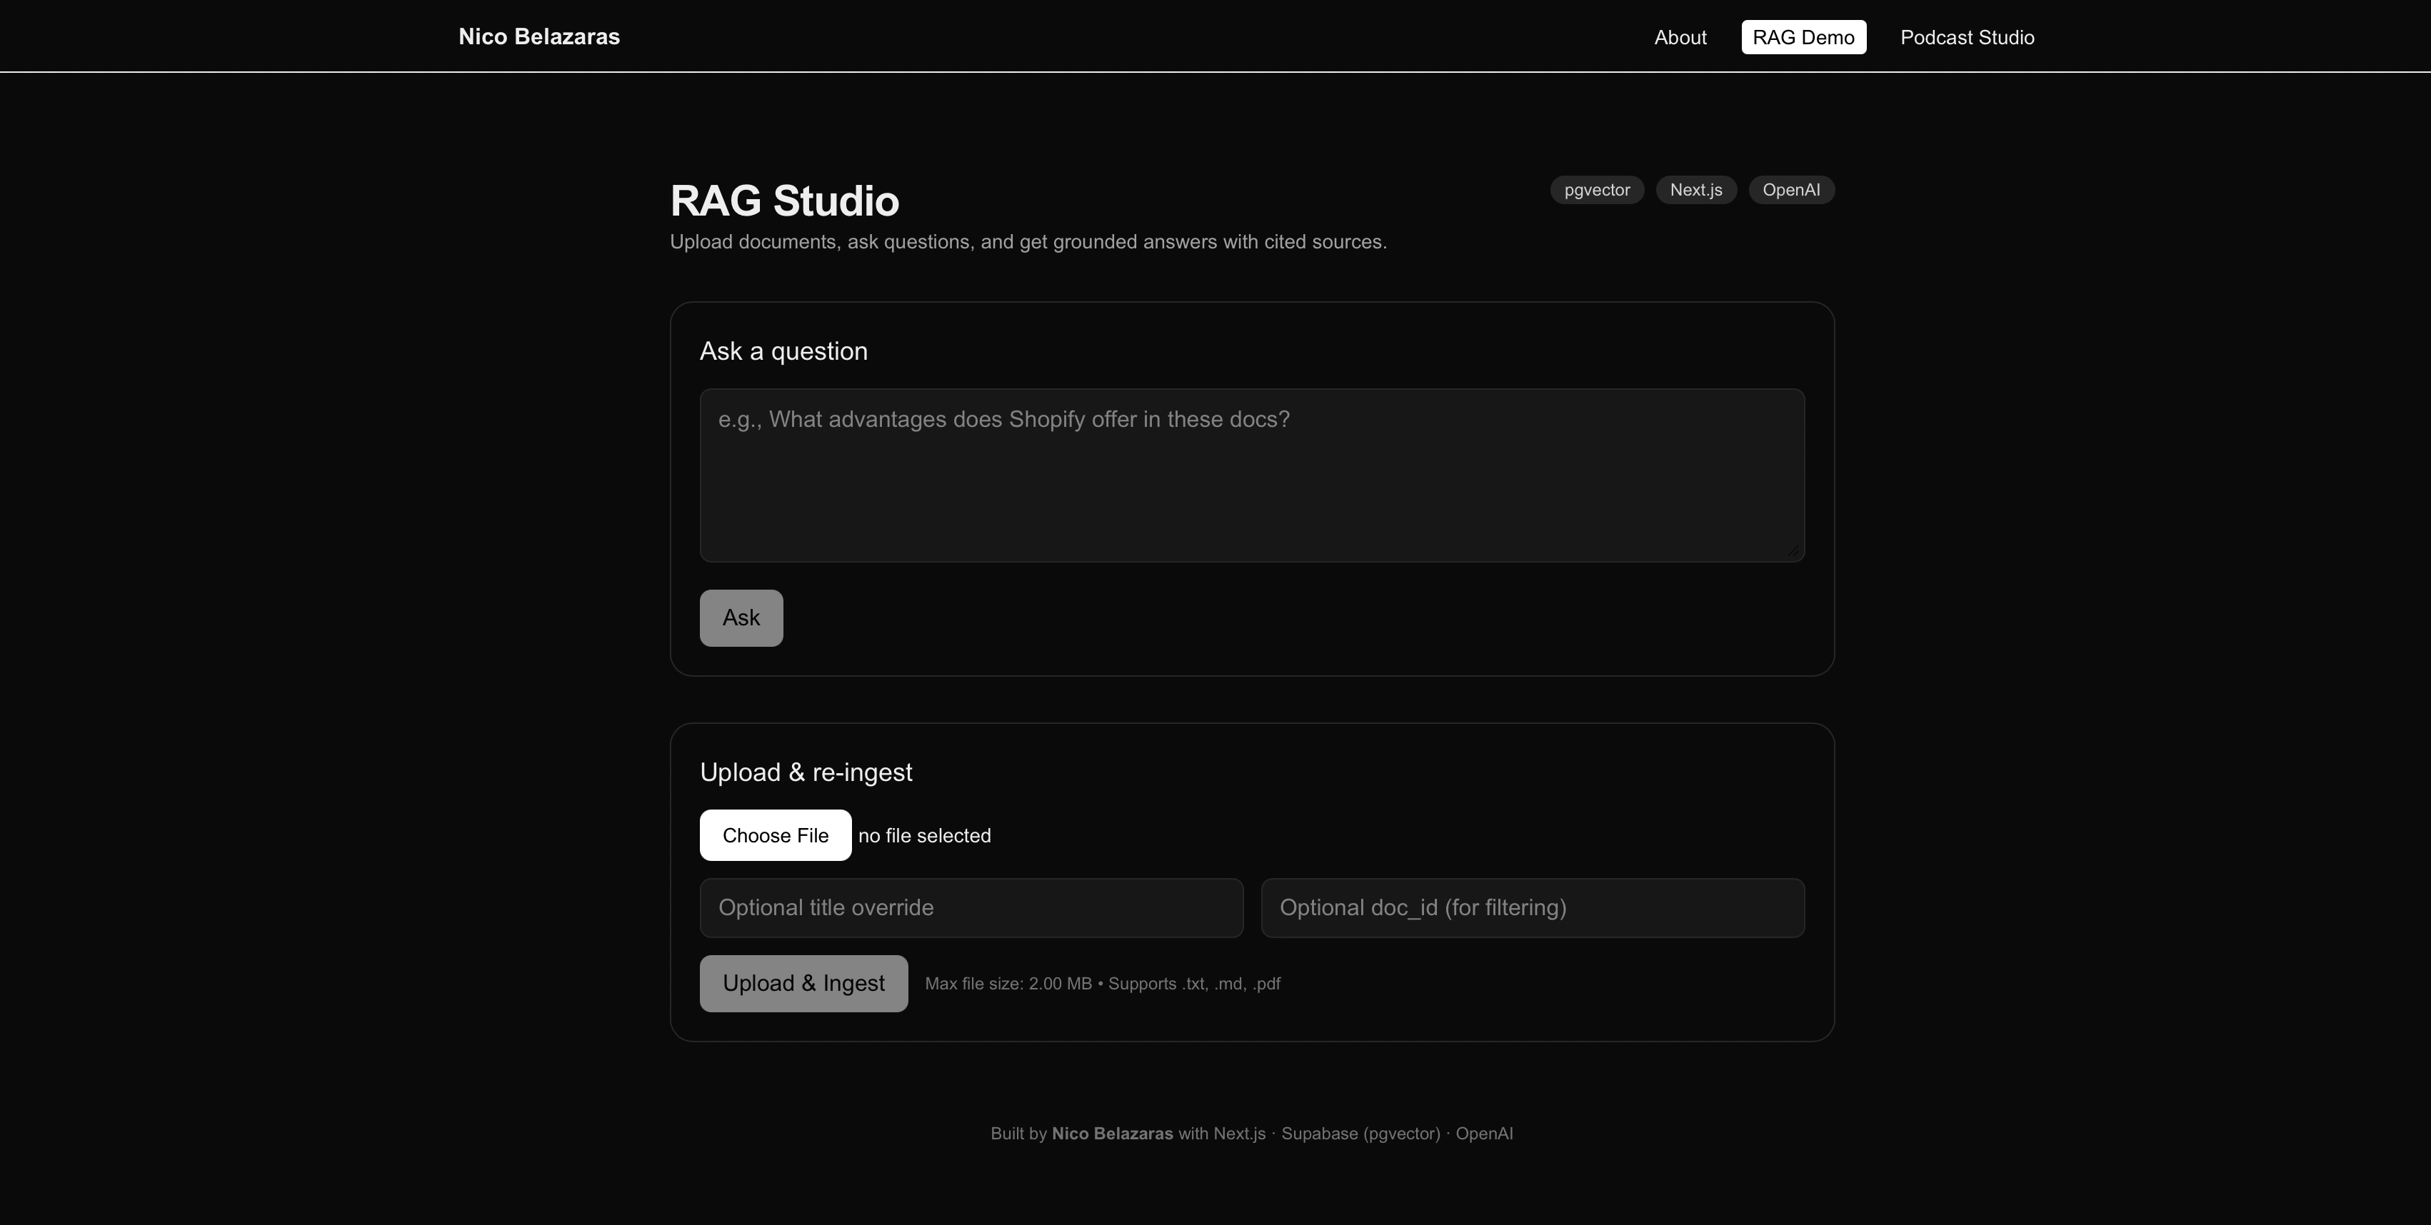Image resolution: width=2431 pixels, height=1225 pixels.
Task: Click Upload & Ingest
Action: [x=803, y=982]
